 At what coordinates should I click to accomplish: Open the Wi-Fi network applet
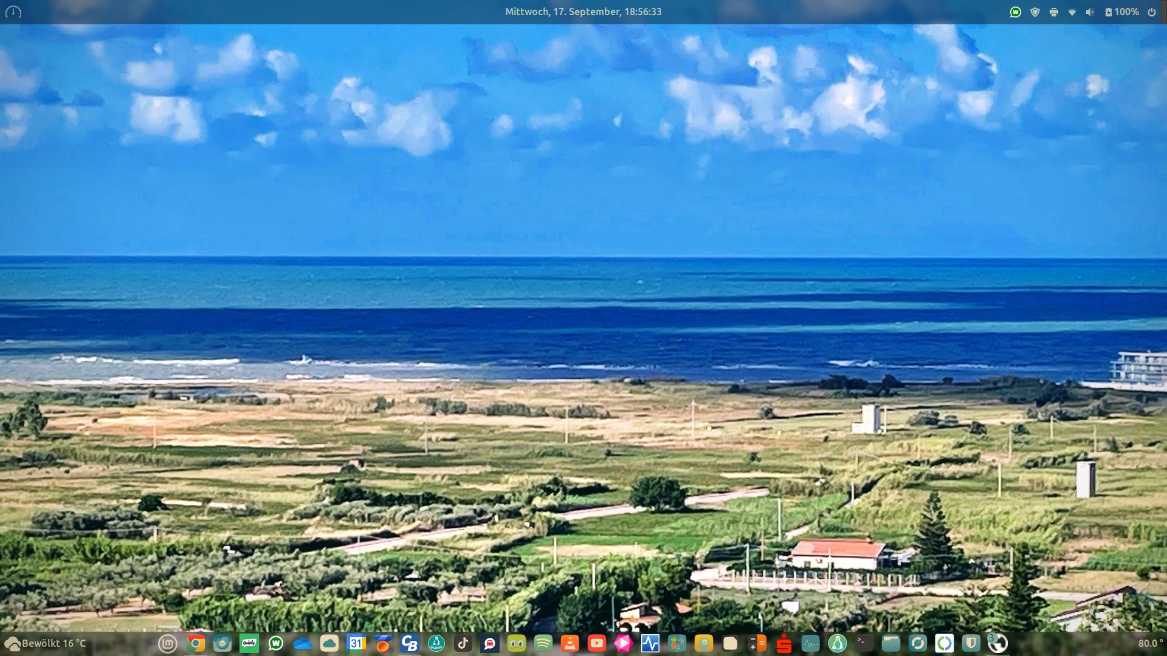1072,12
